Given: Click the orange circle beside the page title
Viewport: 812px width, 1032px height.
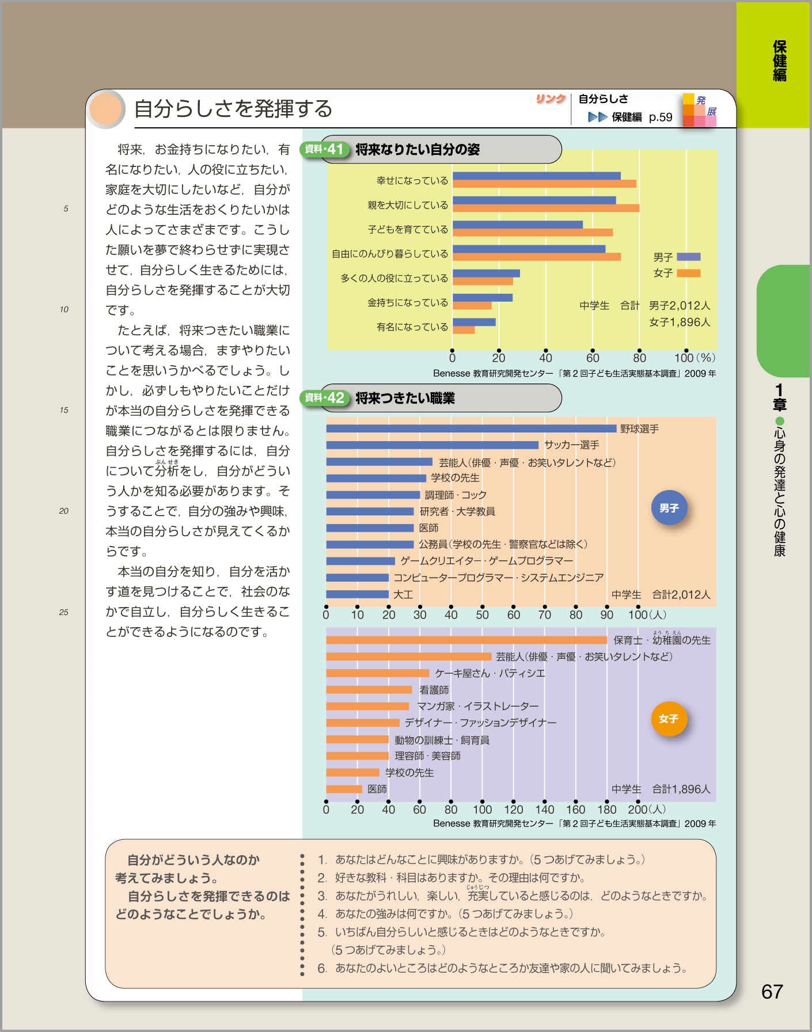Looking at the screenshot, I should point(105,109).
